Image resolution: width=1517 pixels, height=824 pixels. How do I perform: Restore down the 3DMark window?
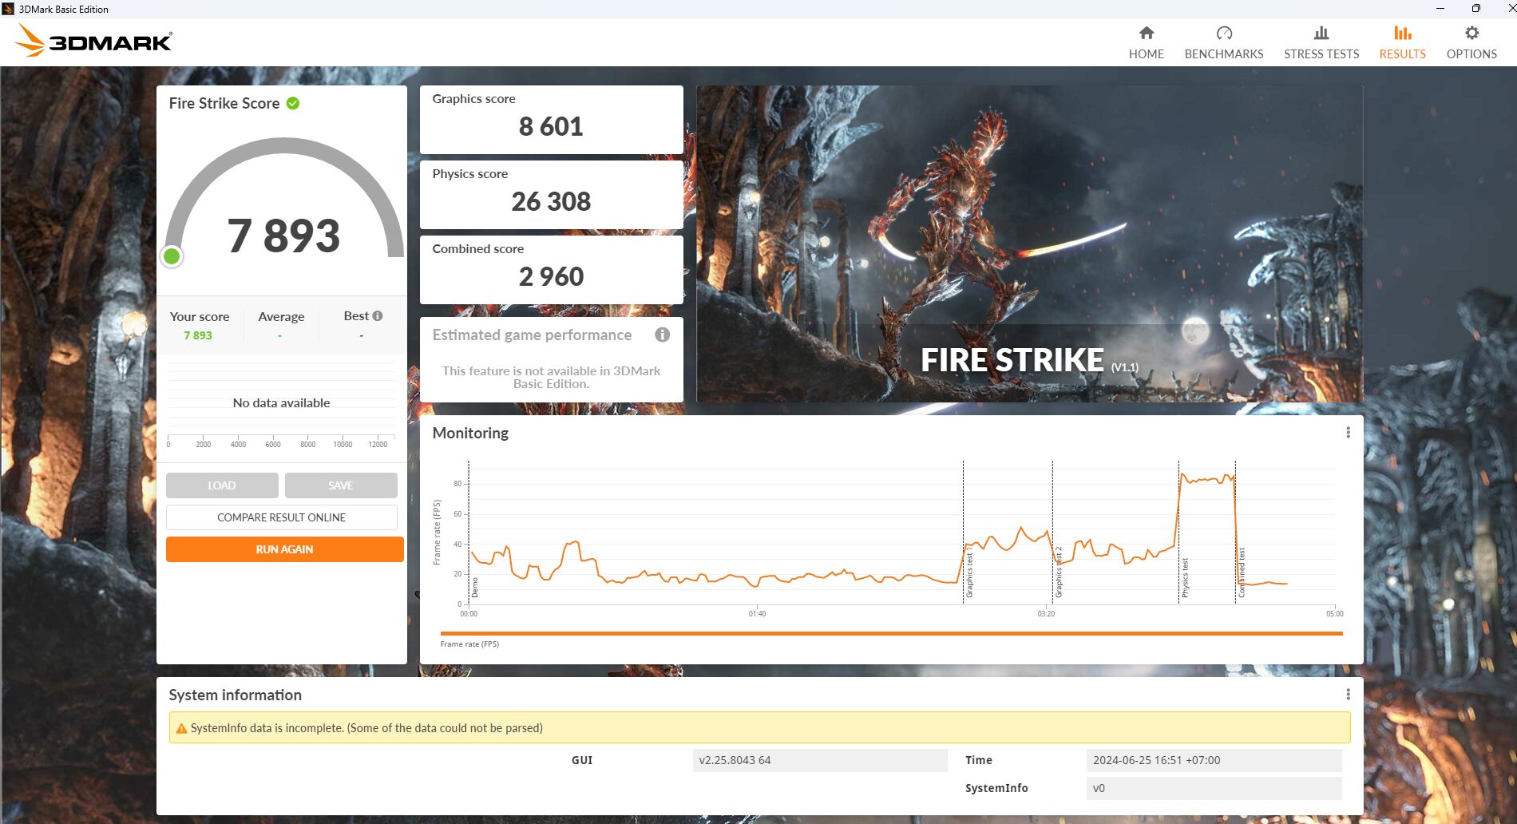[1475, 9]
